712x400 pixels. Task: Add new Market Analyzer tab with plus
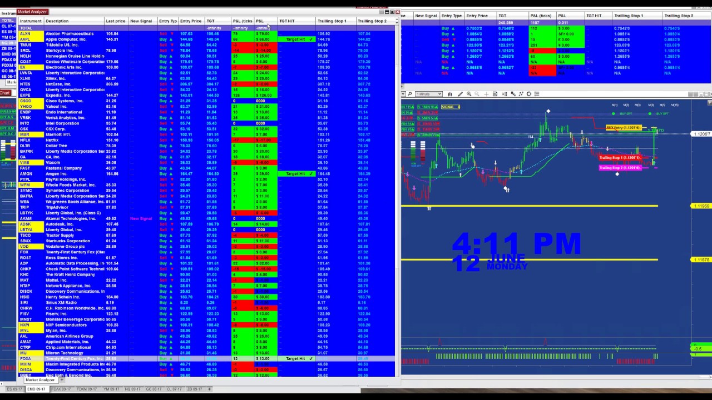click(62, 380)
